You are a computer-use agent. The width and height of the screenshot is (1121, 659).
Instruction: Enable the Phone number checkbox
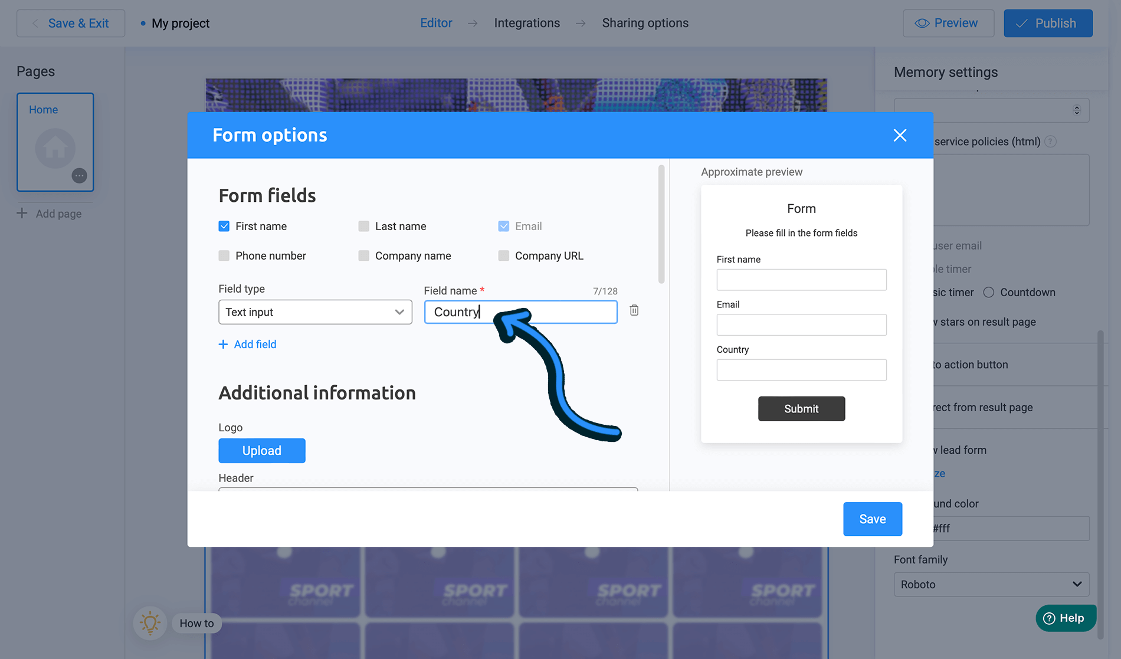tap(224, 255)
